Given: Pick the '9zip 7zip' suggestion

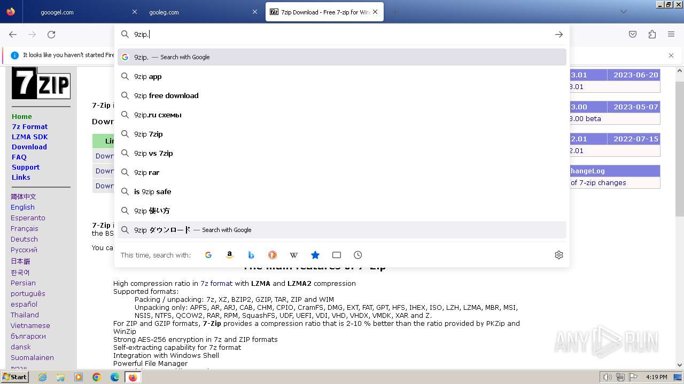Looking at the screenshot, I should point(342,134).
